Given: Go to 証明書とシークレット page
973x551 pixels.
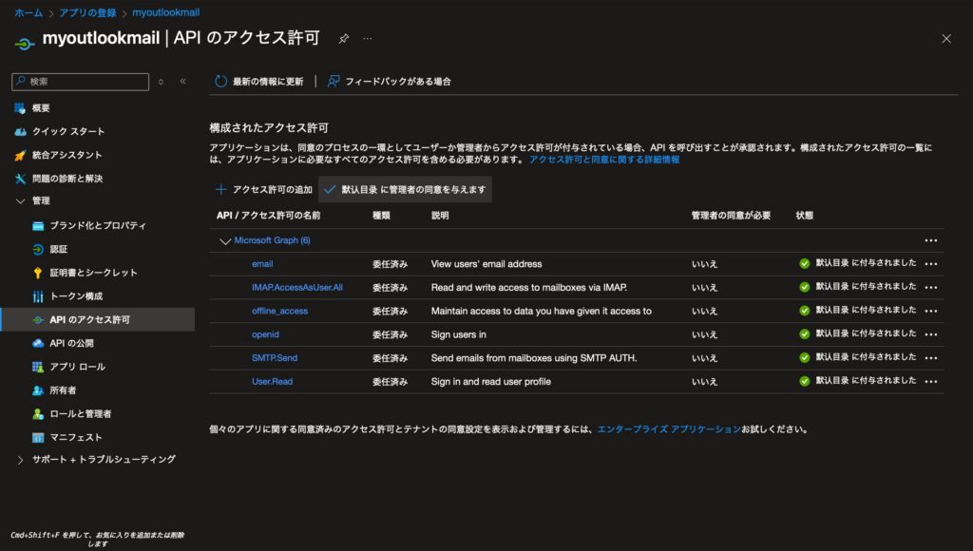Looking at the screenshot, I should tap(93, 273).
